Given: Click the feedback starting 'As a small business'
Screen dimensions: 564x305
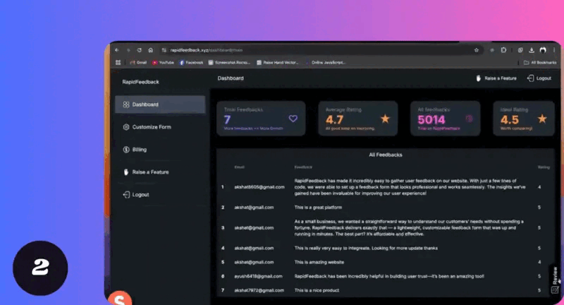Looking at the screenshot, I should pos(409,227).
